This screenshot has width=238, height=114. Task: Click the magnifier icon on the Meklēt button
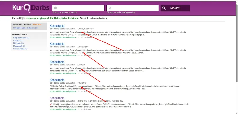(164, 8)
